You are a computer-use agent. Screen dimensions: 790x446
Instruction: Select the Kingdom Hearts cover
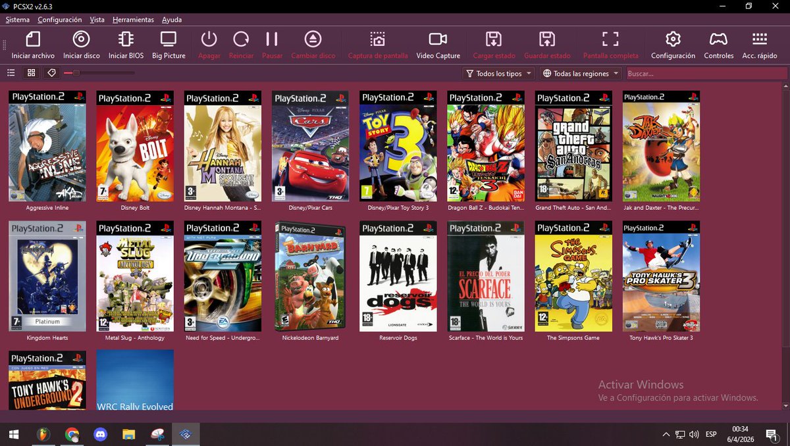click(47, 276)
